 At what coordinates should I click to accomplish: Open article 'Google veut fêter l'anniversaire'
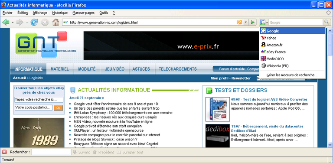pos(116,104)
